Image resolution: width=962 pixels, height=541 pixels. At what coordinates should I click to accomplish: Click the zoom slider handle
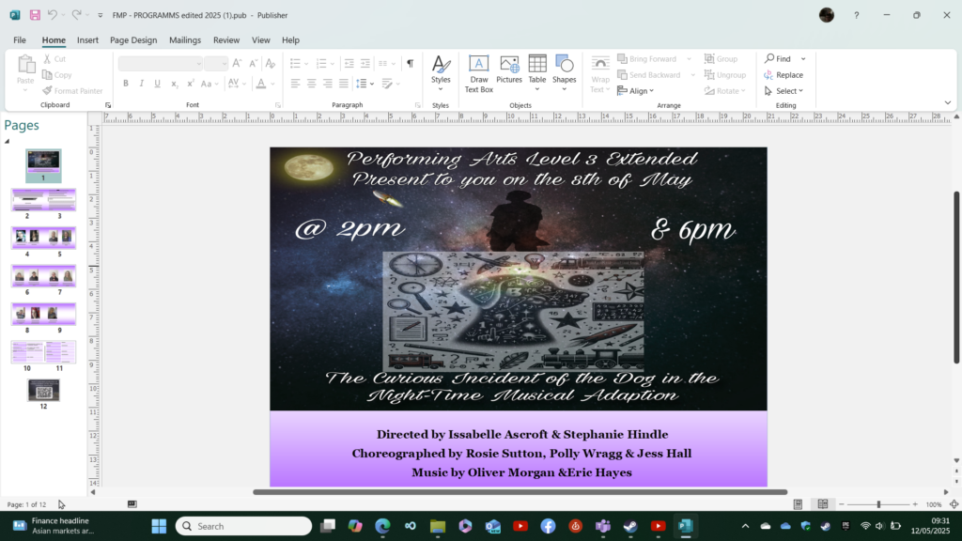pyautogui.click(x=878, y=504)
